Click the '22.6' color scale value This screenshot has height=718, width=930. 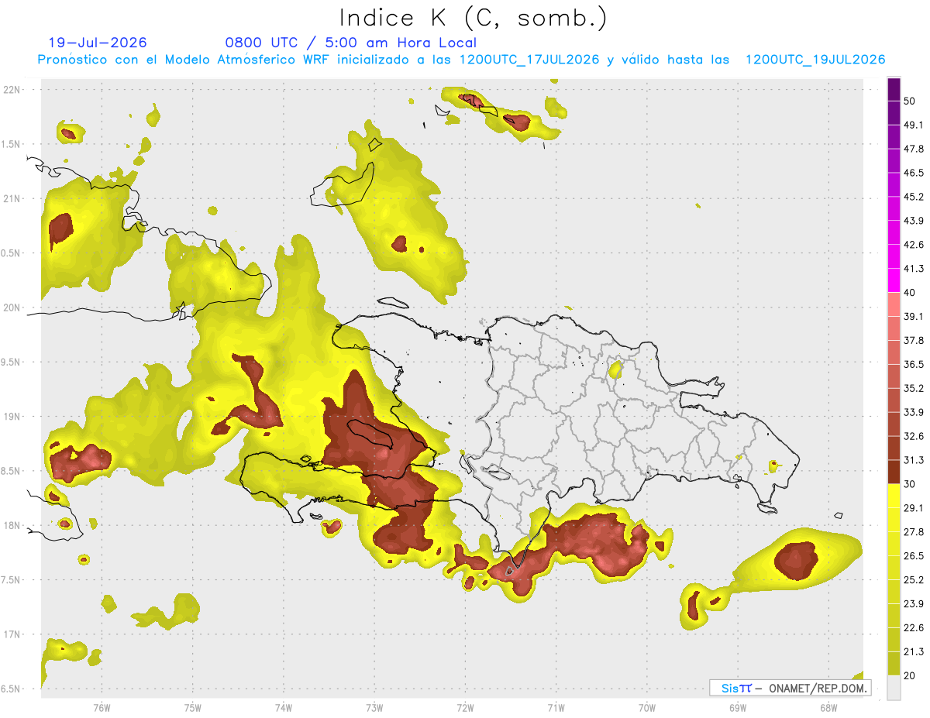click(914, 628)
